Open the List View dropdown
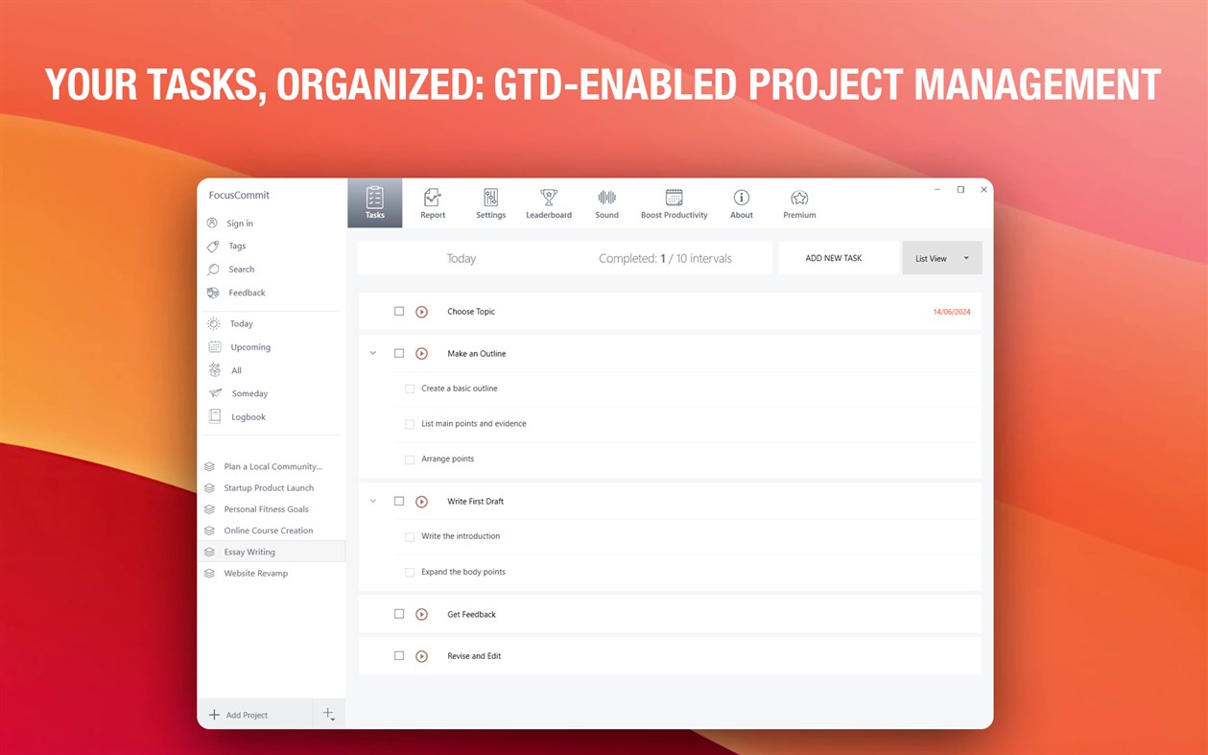Viewport: 1208px width, 755px height. tap(941, 257)
